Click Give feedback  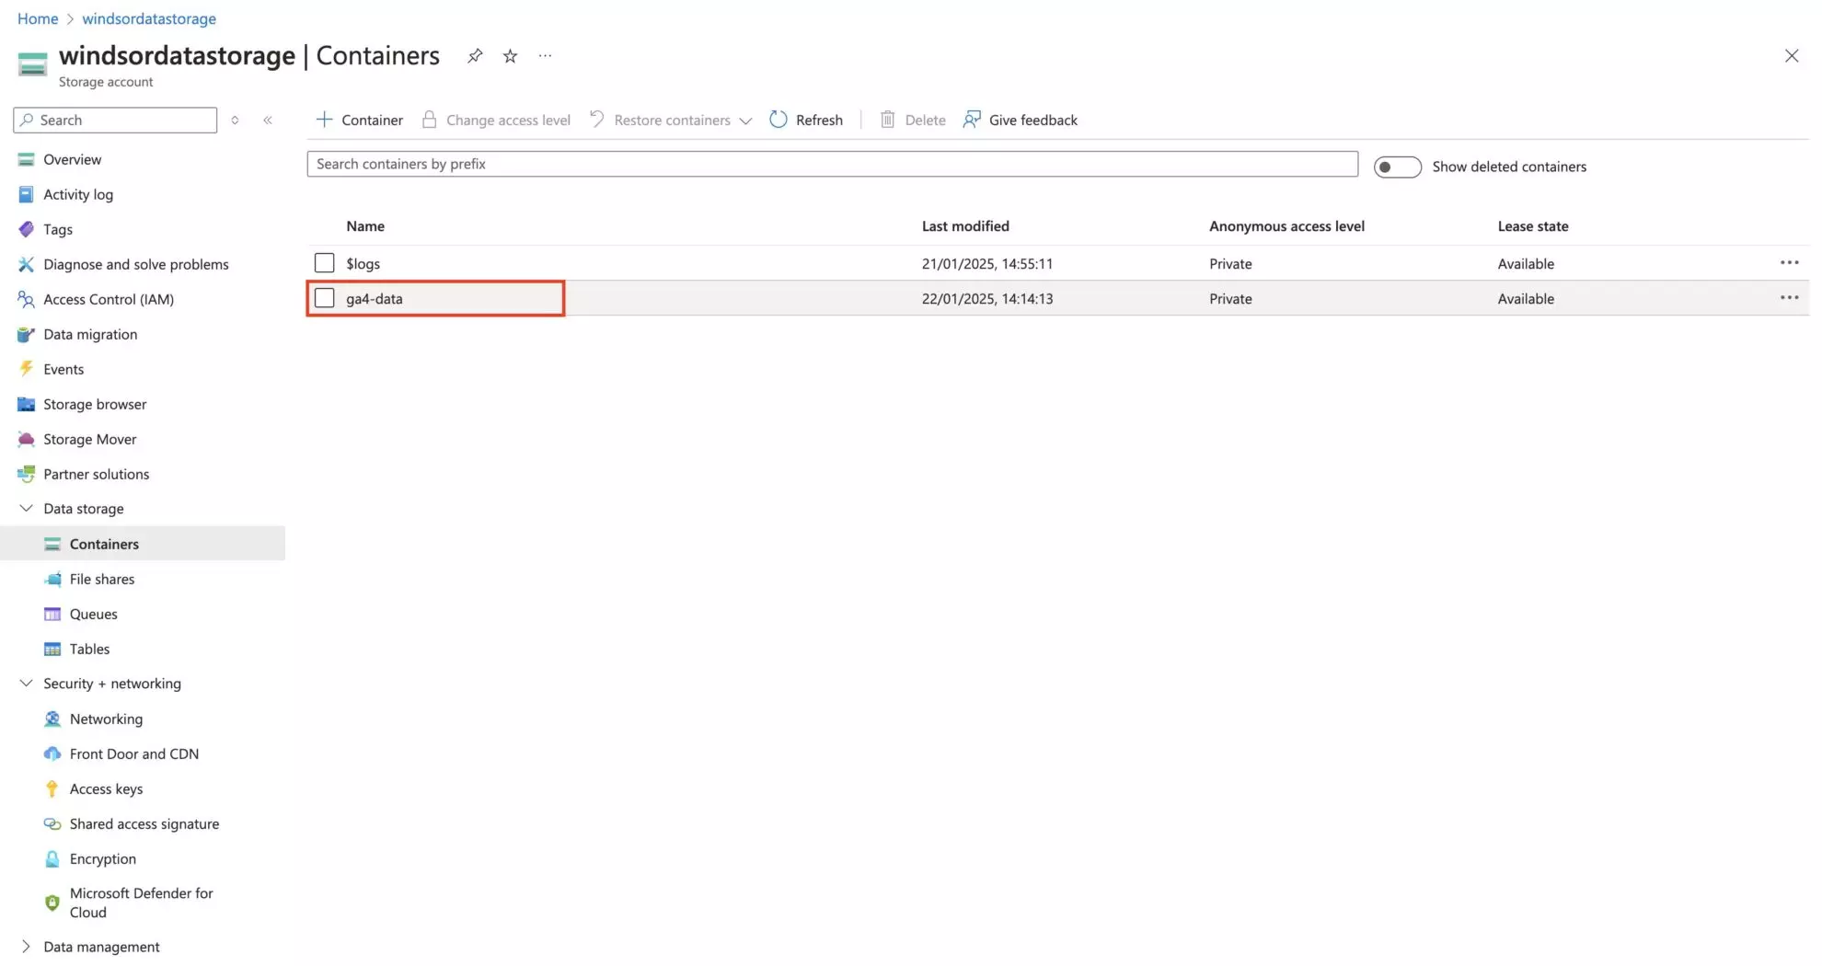point(1020,120)
